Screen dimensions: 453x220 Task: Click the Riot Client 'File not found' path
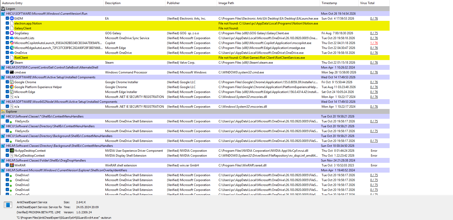262,58
